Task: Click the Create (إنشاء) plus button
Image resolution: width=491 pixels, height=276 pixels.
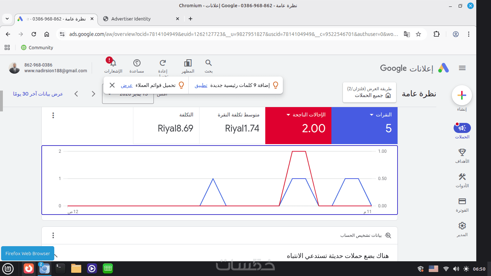Action: coord(462,95)
